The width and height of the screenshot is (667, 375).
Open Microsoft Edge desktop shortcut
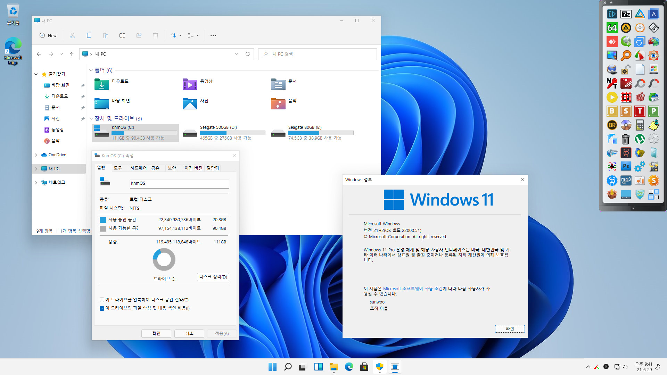pyautogui.click(x=13, y=51)
